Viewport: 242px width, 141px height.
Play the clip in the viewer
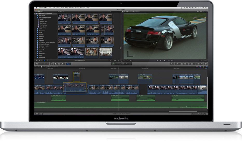point(165,60)
